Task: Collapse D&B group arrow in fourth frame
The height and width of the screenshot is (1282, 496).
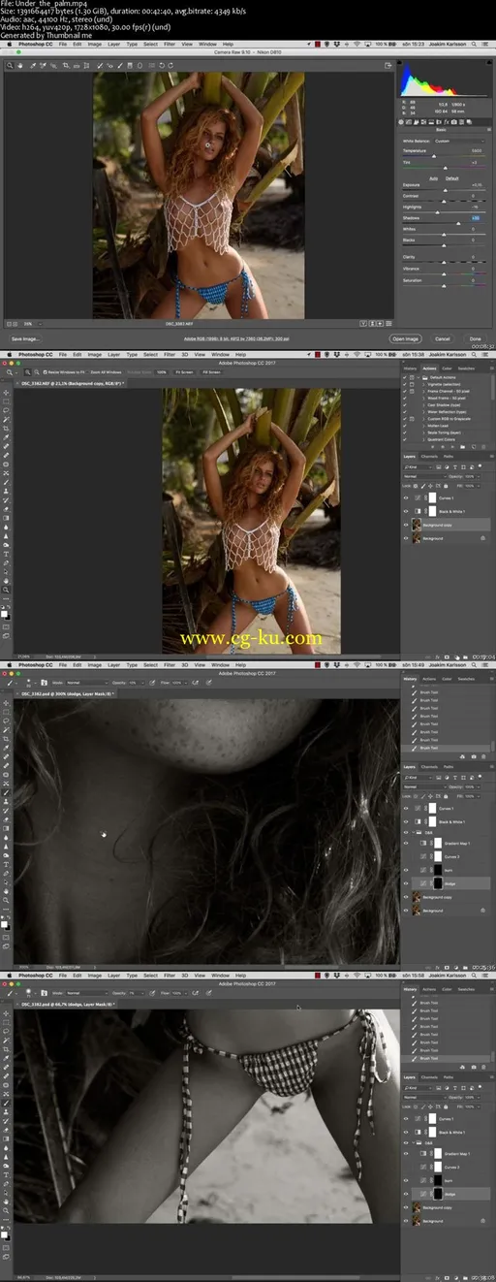Action: pyautogui.click(x=414, y=1143)
